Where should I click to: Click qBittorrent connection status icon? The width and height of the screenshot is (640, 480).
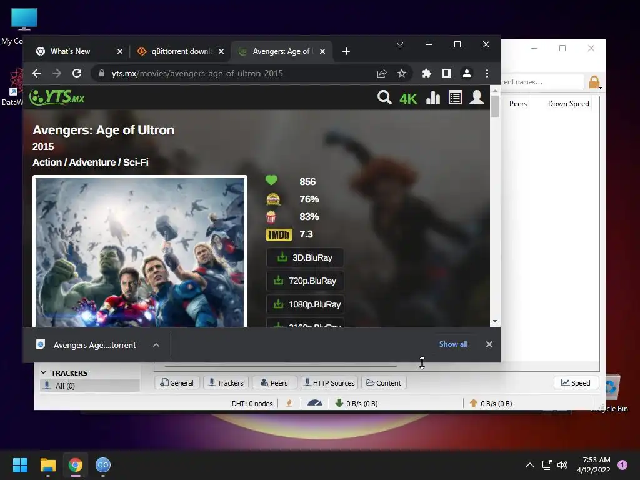289,403
